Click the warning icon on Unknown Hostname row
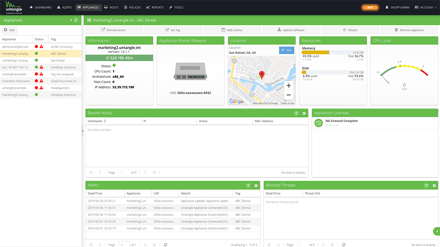Viewport: 440px width, 247px height. point(41,81)
